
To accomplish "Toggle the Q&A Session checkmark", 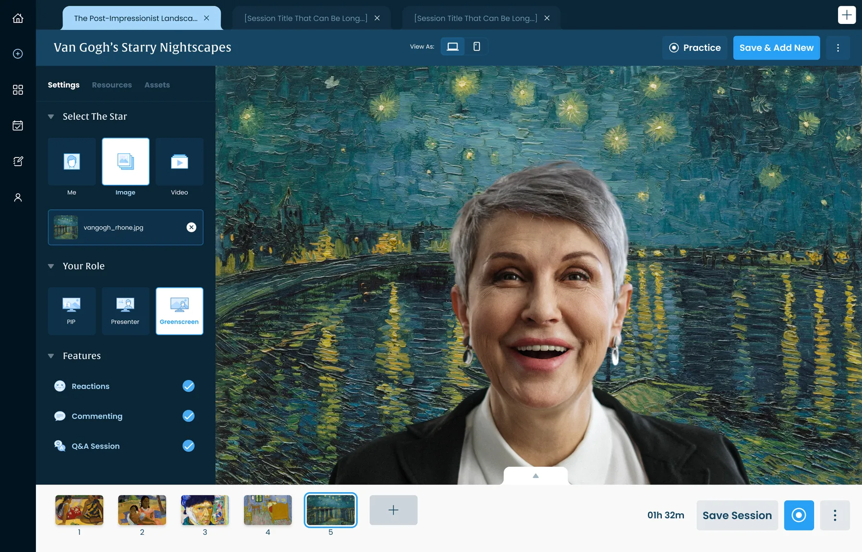I will 189,446.
